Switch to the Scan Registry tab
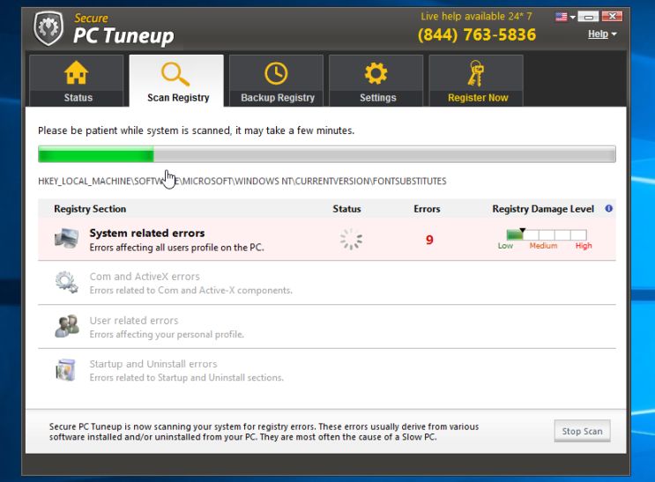 pos(176,81)
